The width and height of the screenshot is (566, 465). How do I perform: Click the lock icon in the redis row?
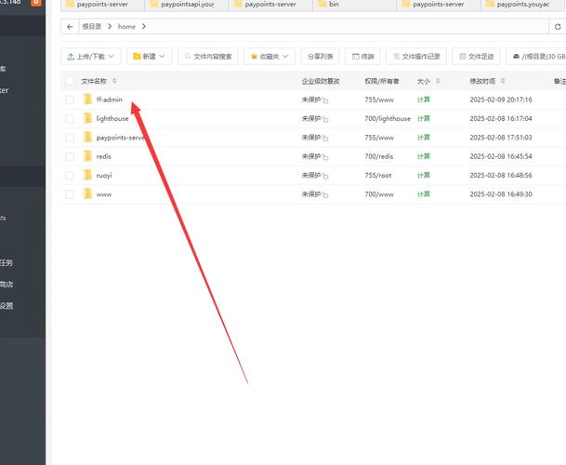(325, 157)
